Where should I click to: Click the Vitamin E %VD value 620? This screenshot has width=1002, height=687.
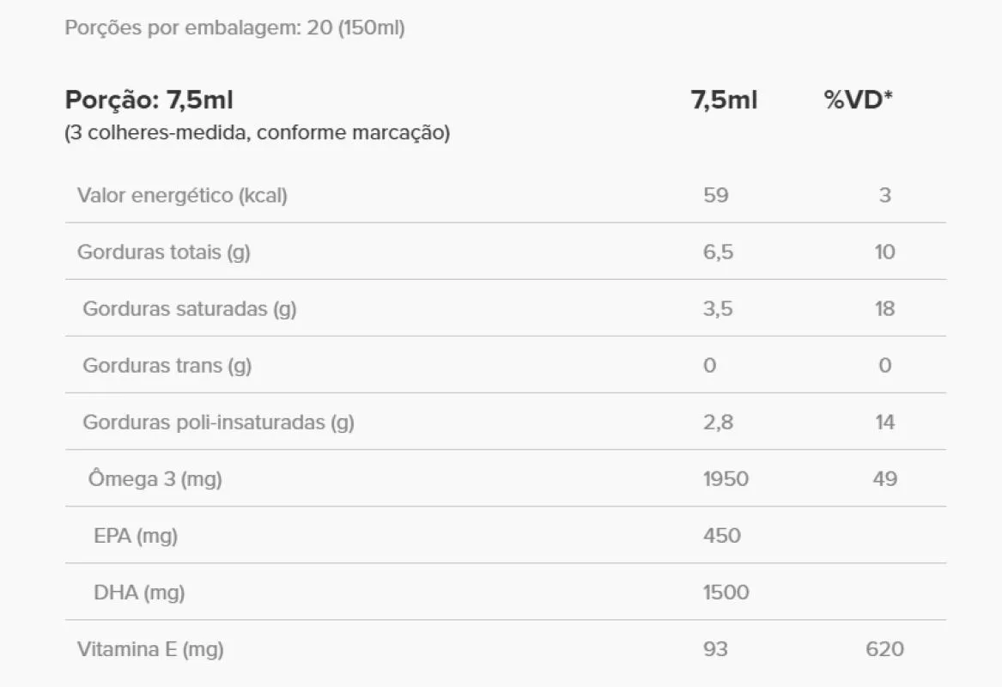coord(884,648)
